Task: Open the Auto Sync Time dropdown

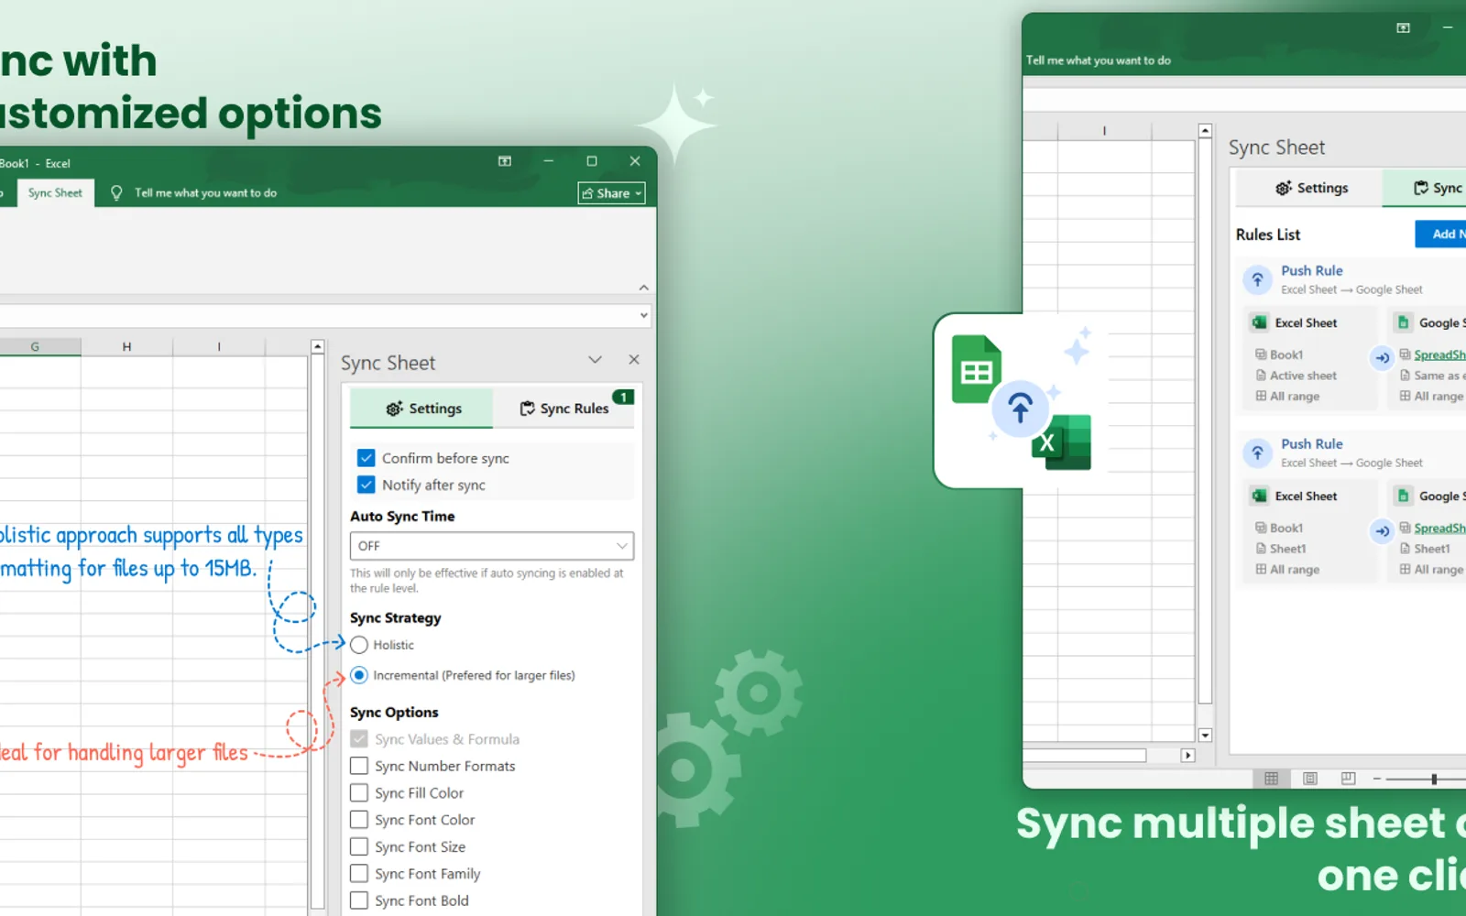Action: [x=492, y=546]
